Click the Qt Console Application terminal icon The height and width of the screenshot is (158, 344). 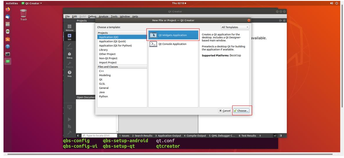point(153,44)
